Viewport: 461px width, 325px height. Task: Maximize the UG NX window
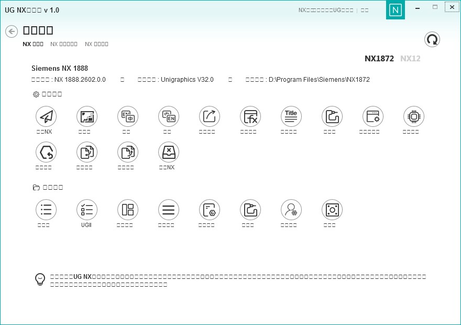pyautogui.click(x=435, y=7)
